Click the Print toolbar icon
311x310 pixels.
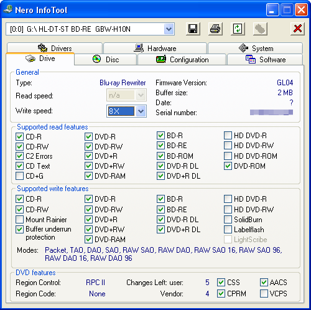215,29
